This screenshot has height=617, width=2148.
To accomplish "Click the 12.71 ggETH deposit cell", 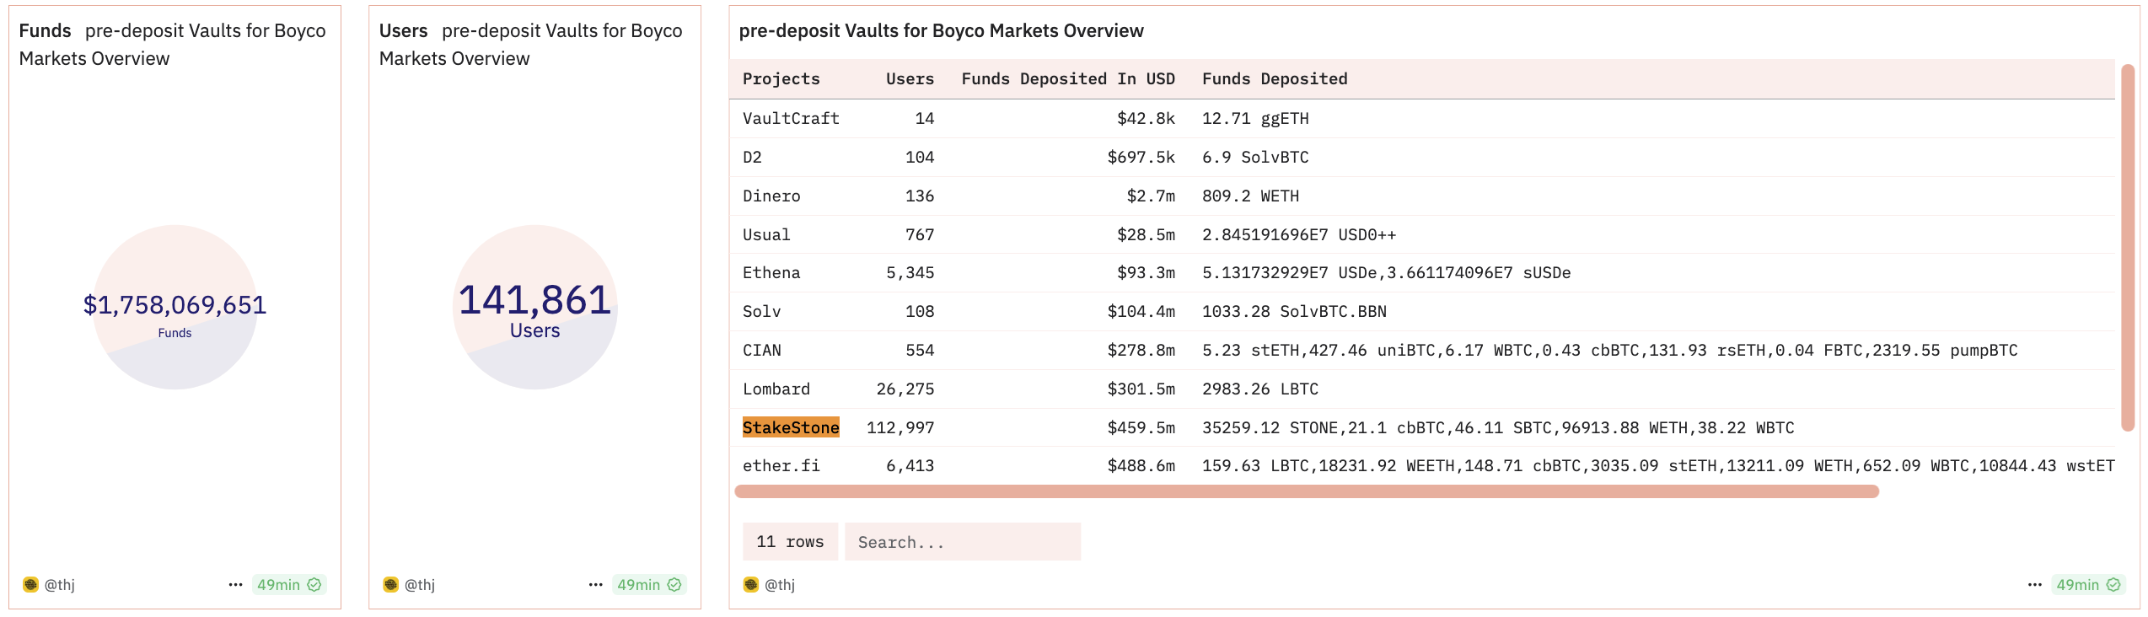I will click(x=1255, y=118).
